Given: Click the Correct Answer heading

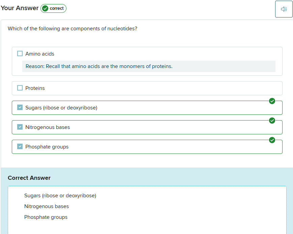Looking at the screenshot, I should [29, 178].
